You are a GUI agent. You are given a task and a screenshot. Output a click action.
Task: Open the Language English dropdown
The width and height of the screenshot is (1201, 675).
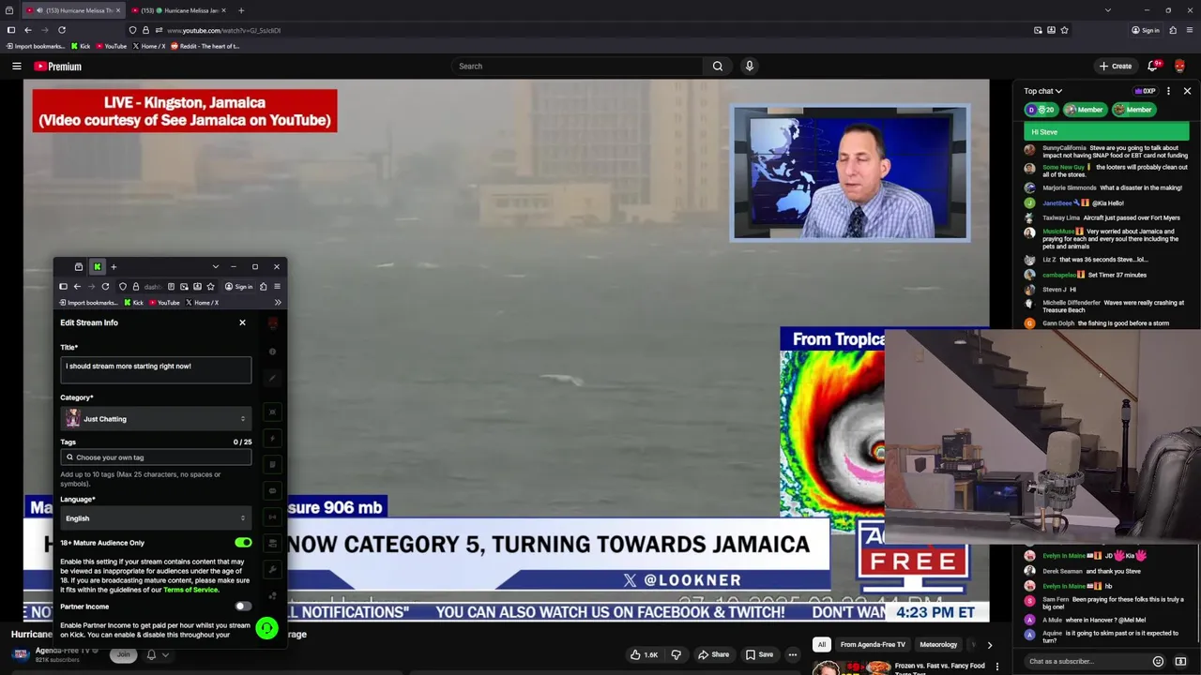tap(156, 518)
